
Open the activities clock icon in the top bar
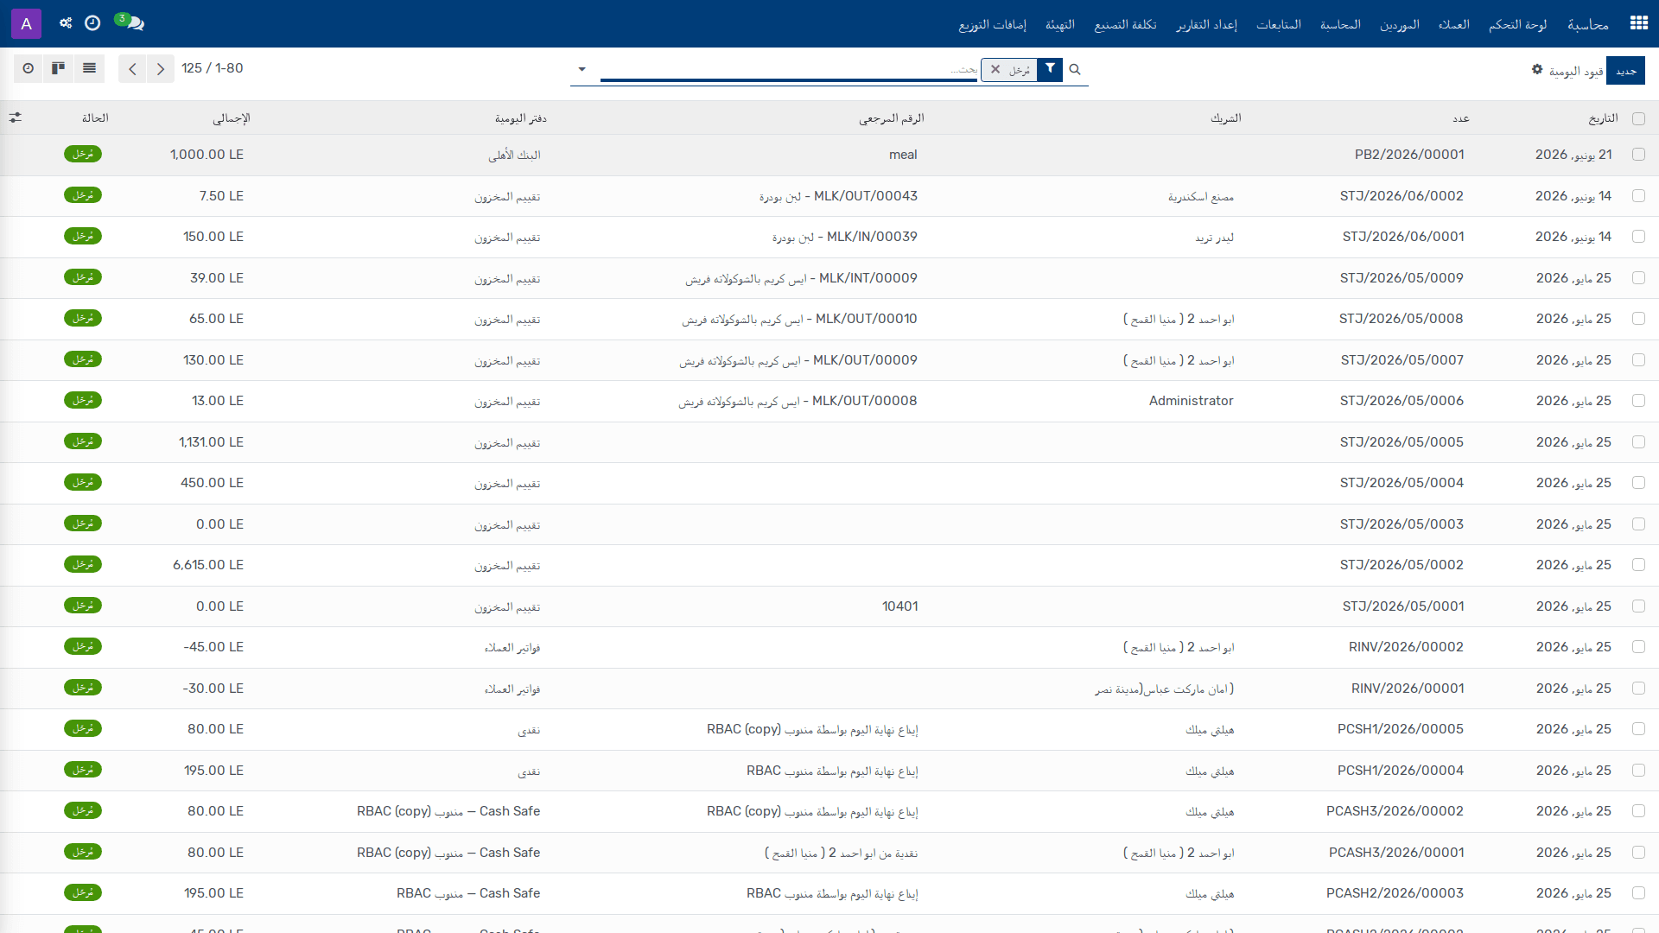tap(92, 23)
